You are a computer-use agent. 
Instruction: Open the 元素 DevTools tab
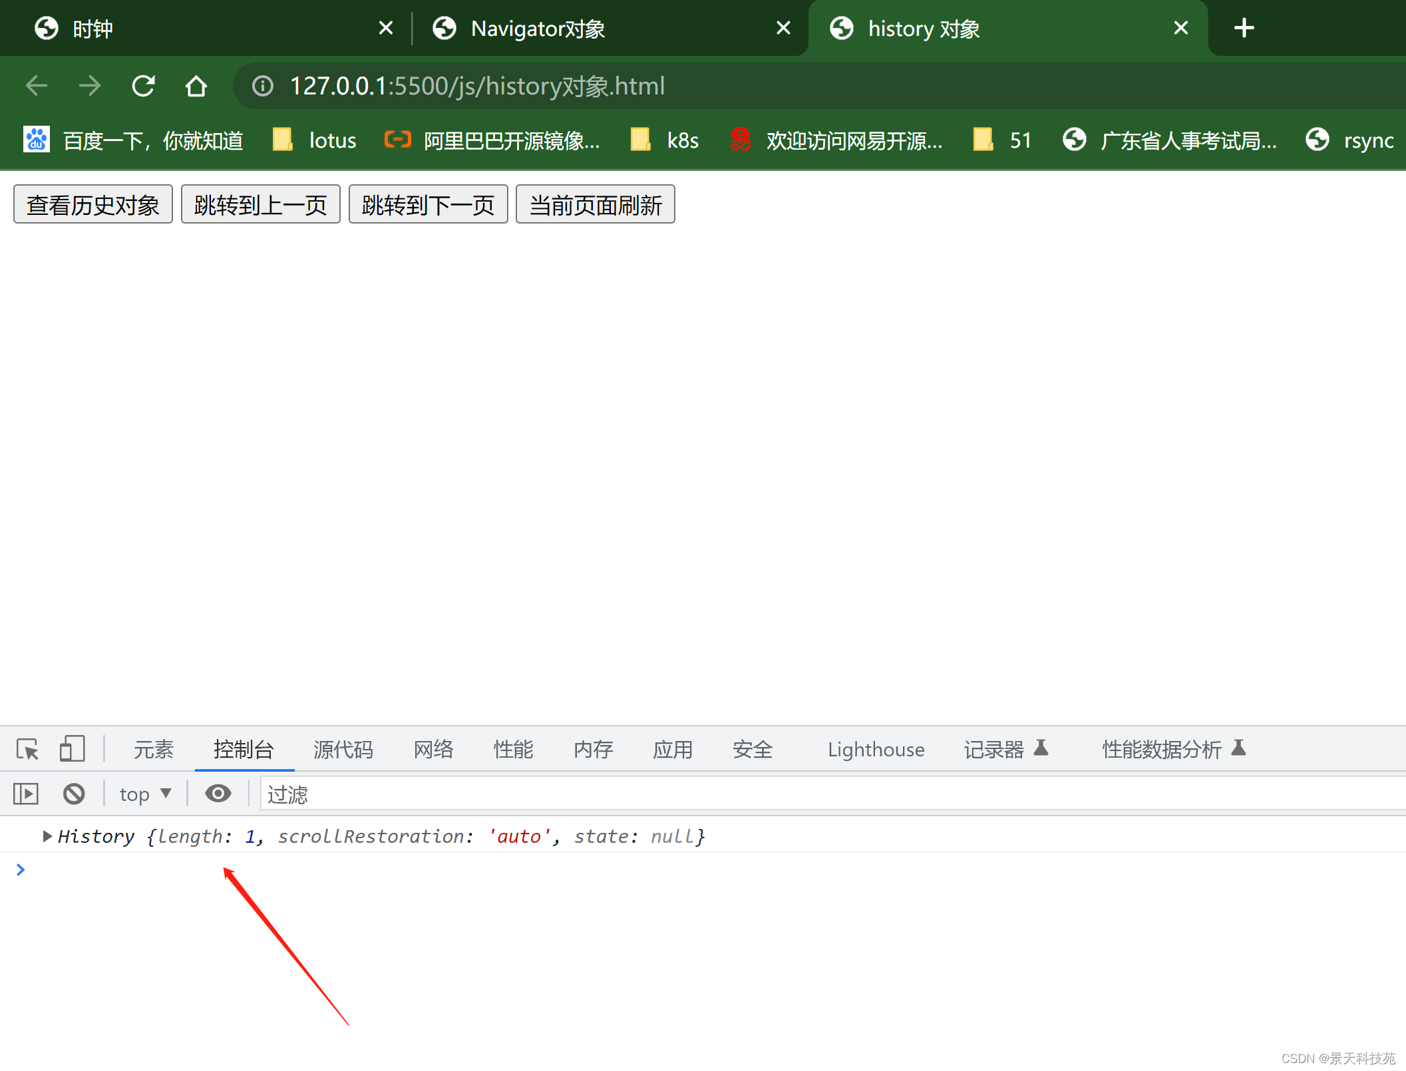(154, 750)
